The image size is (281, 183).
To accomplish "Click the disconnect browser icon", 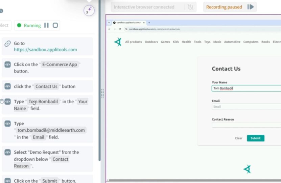I will 190,7.
